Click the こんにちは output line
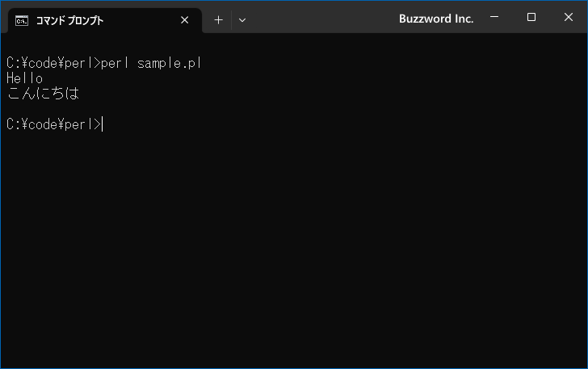 pos(43,94)
